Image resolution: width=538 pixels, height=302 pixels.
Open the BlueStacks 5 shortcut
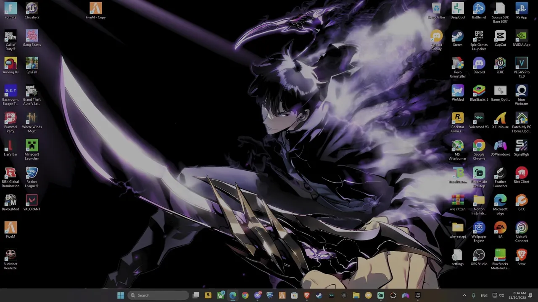point(479,93)
